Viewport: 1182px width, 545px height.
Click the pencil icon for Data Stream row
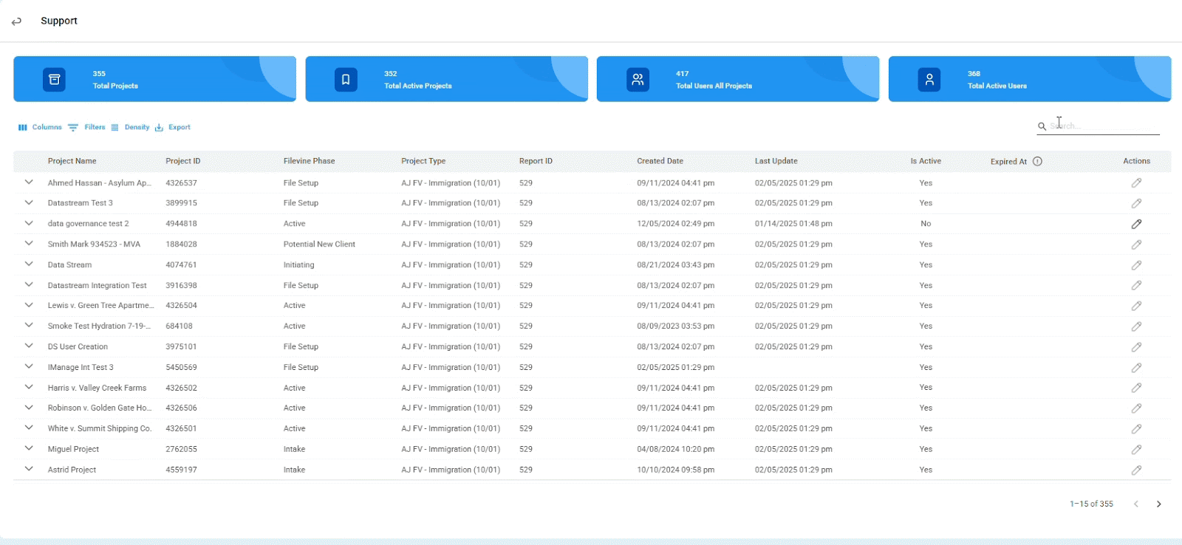point(1136,265)
